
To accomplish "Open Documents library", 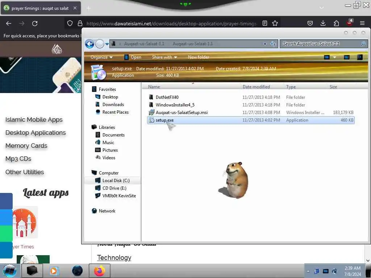I will click(x=113, y=135).
